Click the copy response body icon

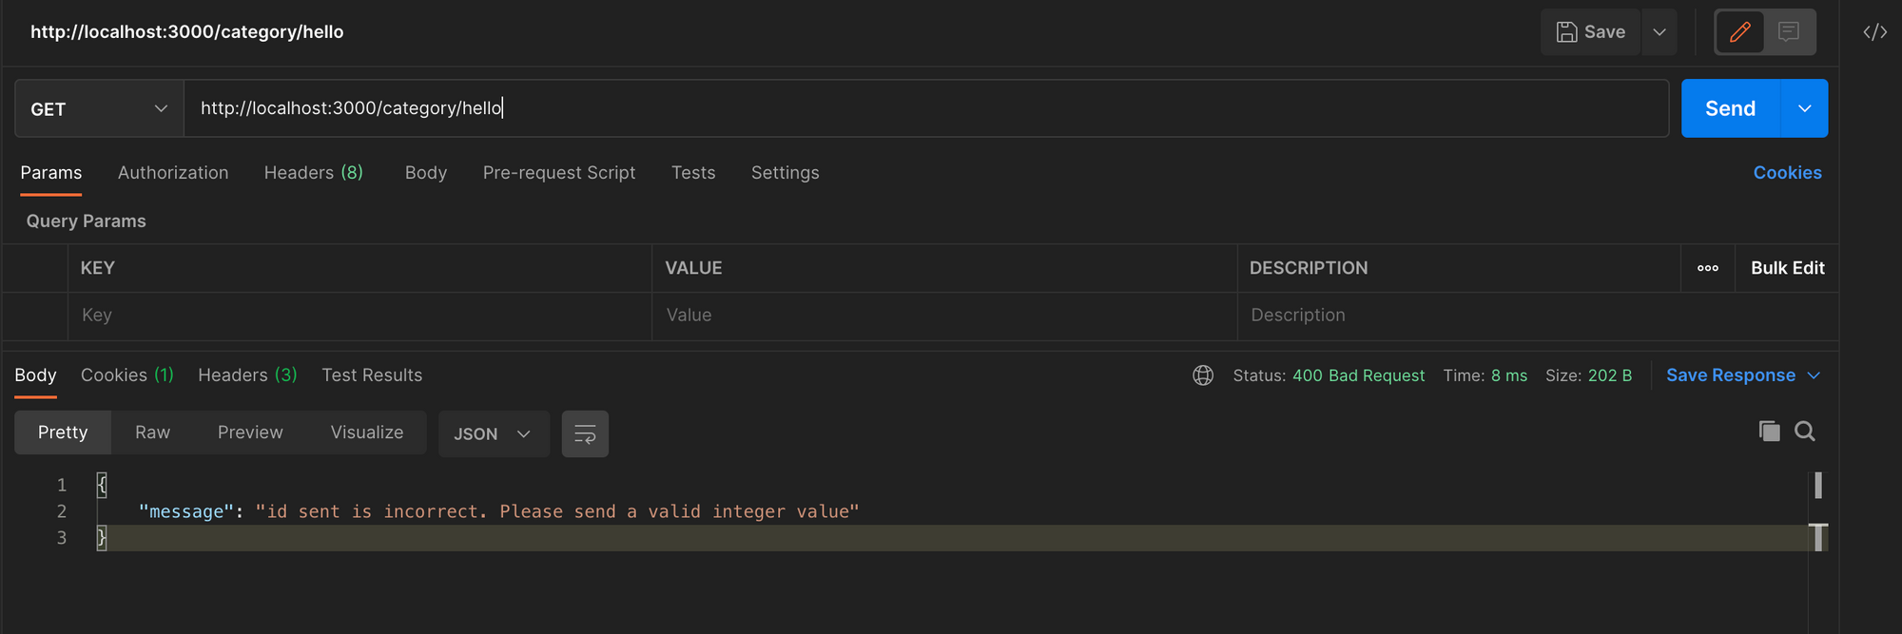pos(1769,432)
